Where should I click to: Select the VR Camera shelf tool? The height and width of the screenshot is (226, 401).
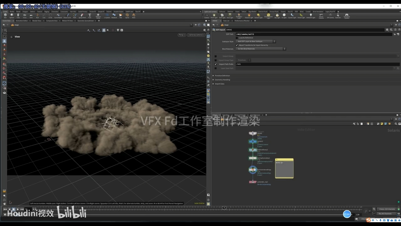click(x=330, y=15)
